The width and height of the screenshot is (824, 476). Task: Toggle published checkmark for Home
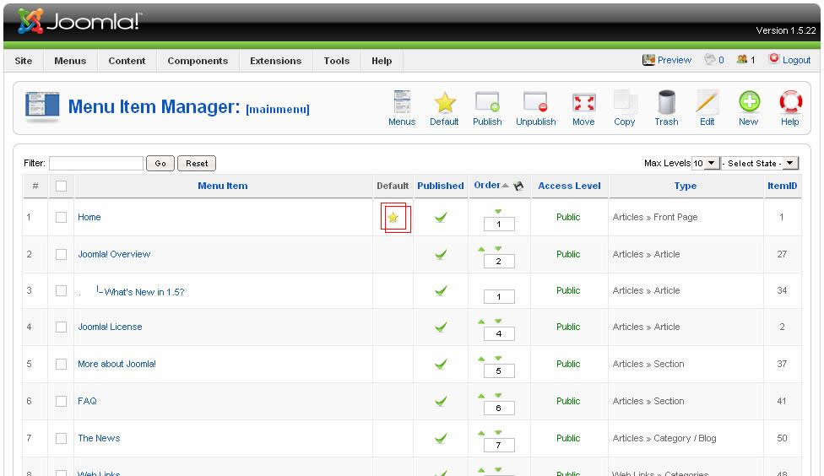(x=441, y=217)
